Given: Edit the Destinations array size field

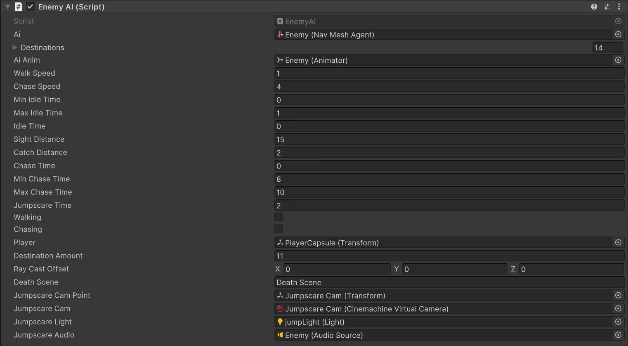Looking at the screenshot, I should pos(608,48).
